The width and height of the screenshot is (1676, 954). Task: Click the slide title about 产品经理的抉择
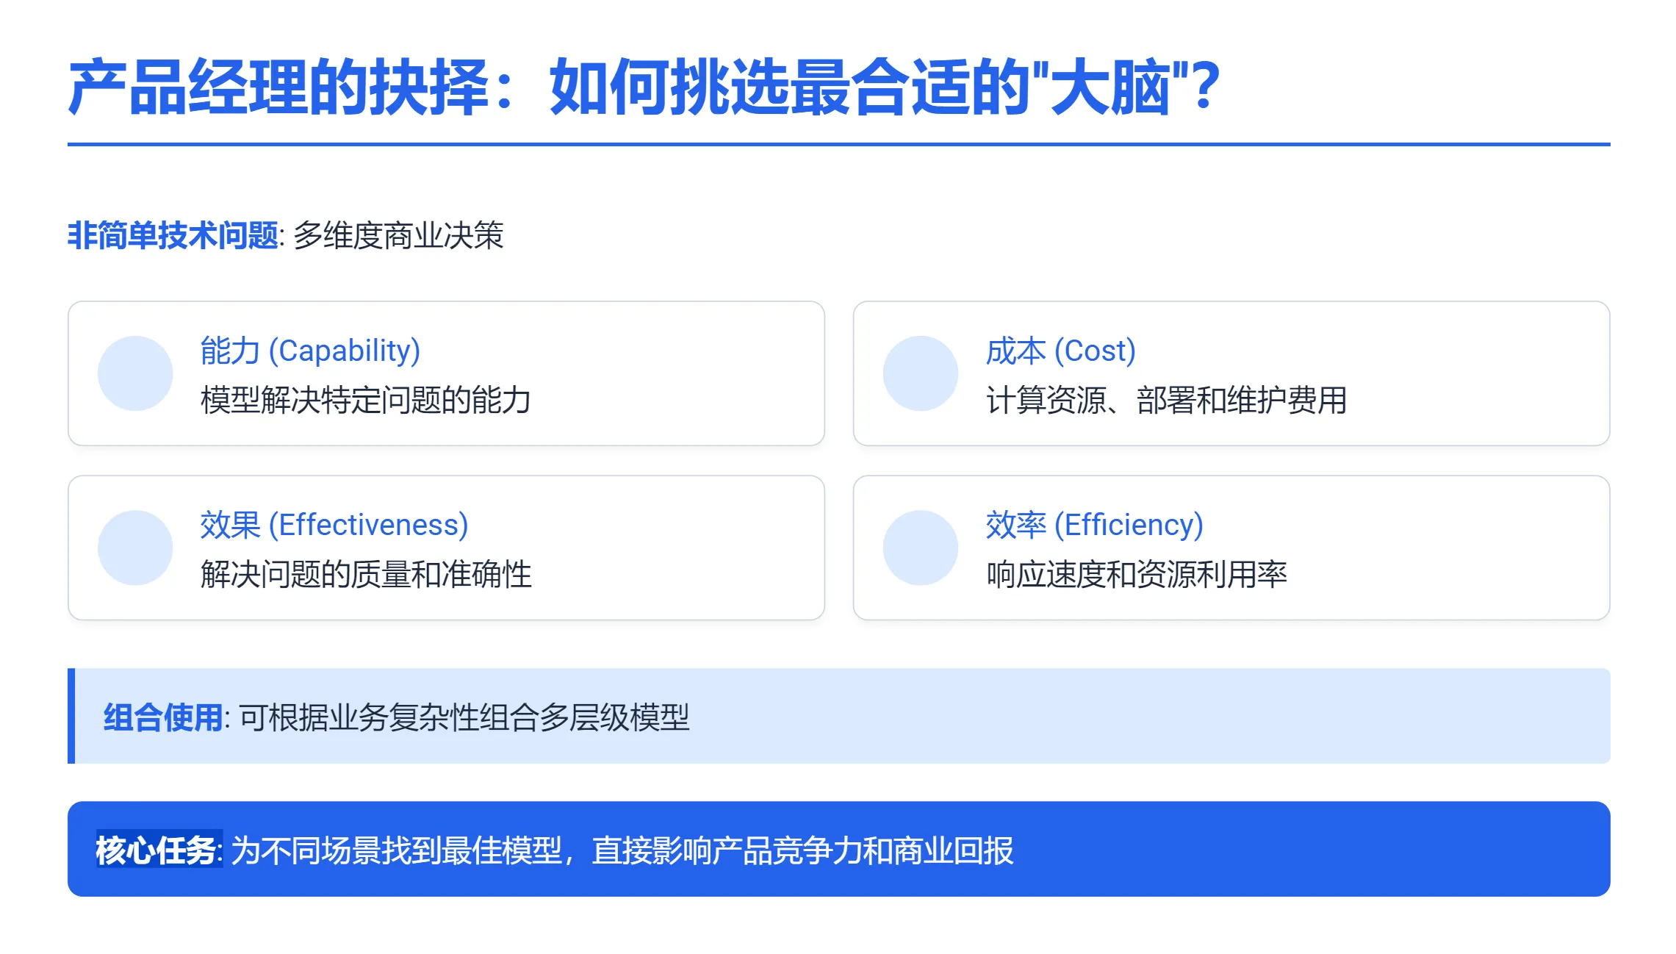644,87
